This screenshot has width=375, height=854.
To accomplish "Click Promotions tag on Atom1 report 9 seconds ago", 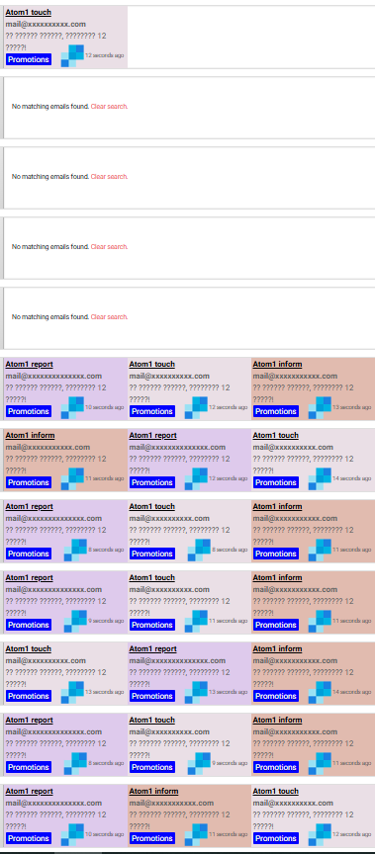I will click(29, 625).
